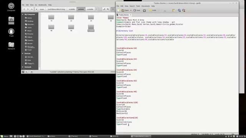The image size is (246, 138).
Task: Select folder named 22
Action: (x=71, y=18)
